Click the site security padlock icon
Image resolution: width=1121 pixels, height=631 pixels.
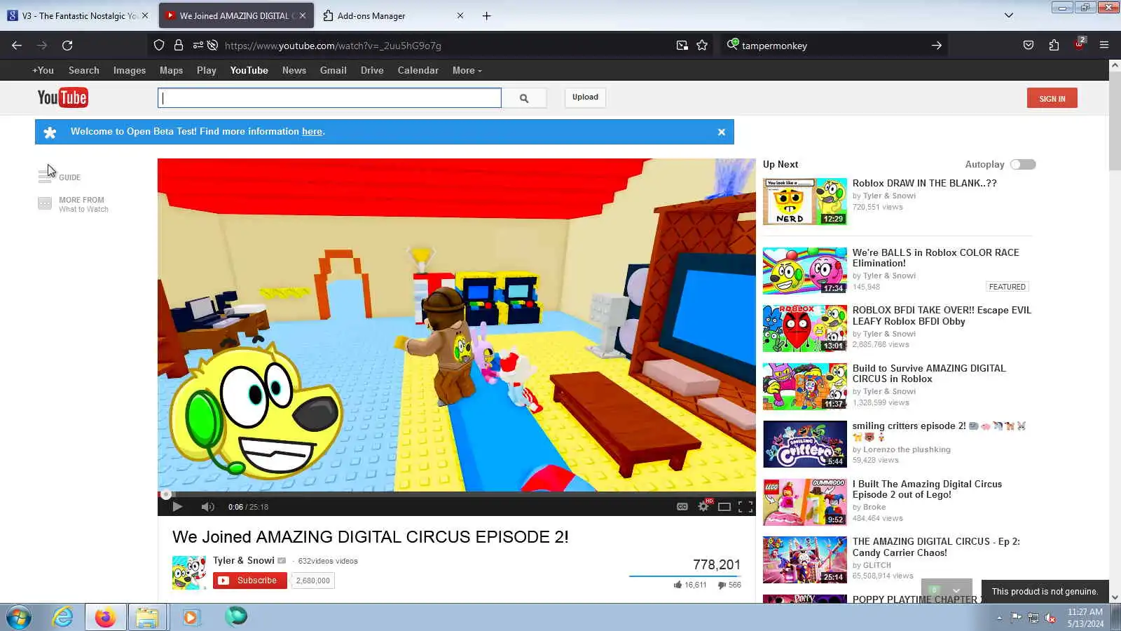(179, 46)
